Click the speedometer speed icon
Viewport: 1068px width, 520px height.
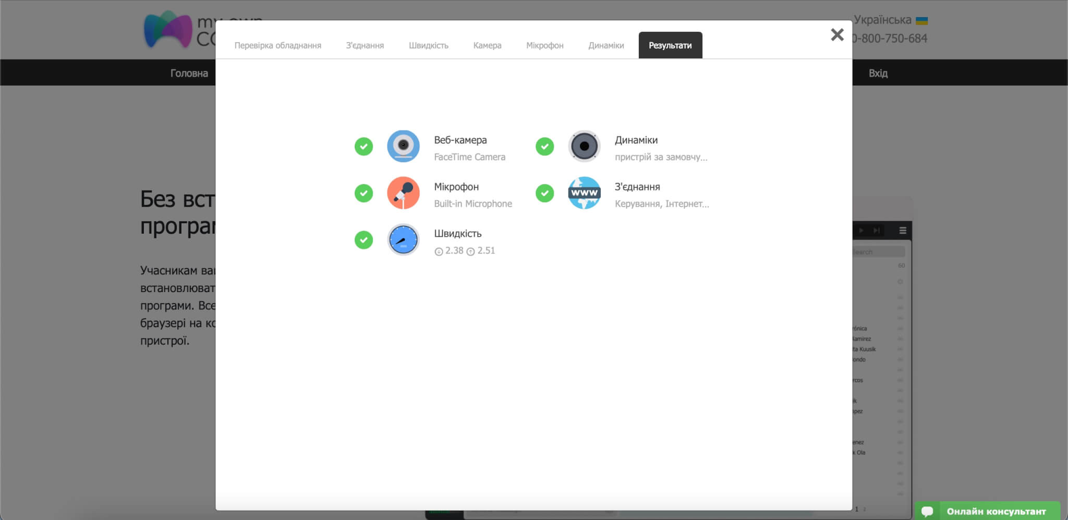pyautogui.click(x=403, y=240)
